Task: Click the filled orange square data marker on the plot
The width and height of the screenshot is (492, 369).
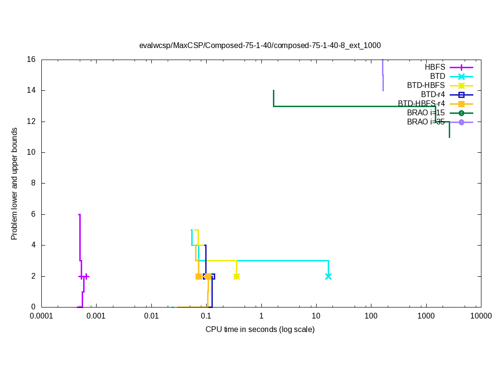Action: tap(198, 276)
